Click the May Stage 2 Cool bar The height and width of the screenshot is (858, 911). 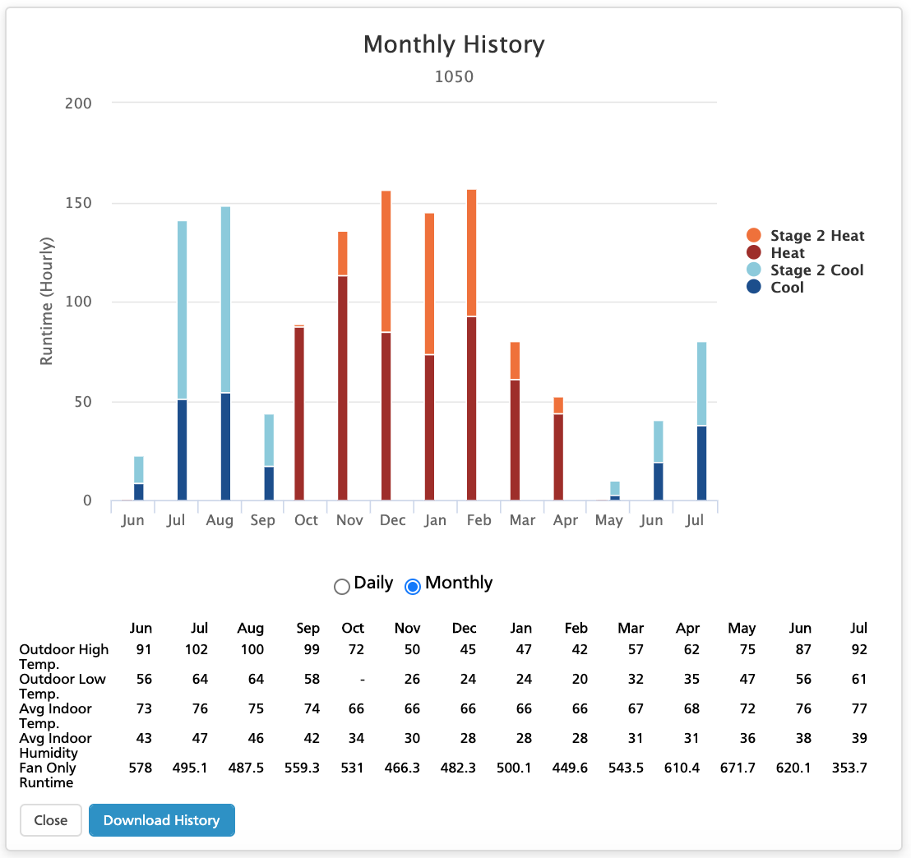coord(615,488)
